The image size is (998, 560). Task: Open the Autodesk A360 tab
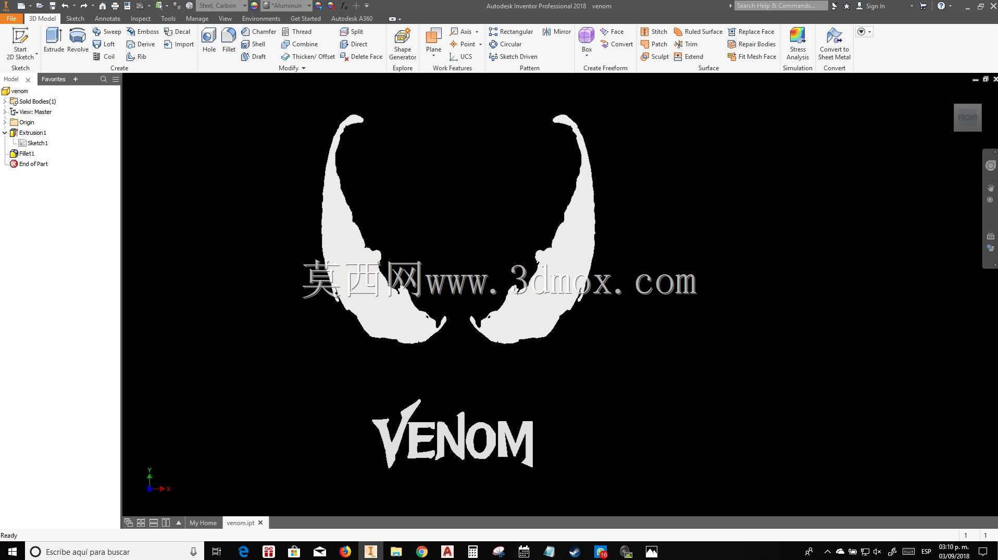[x=352, y=19]
